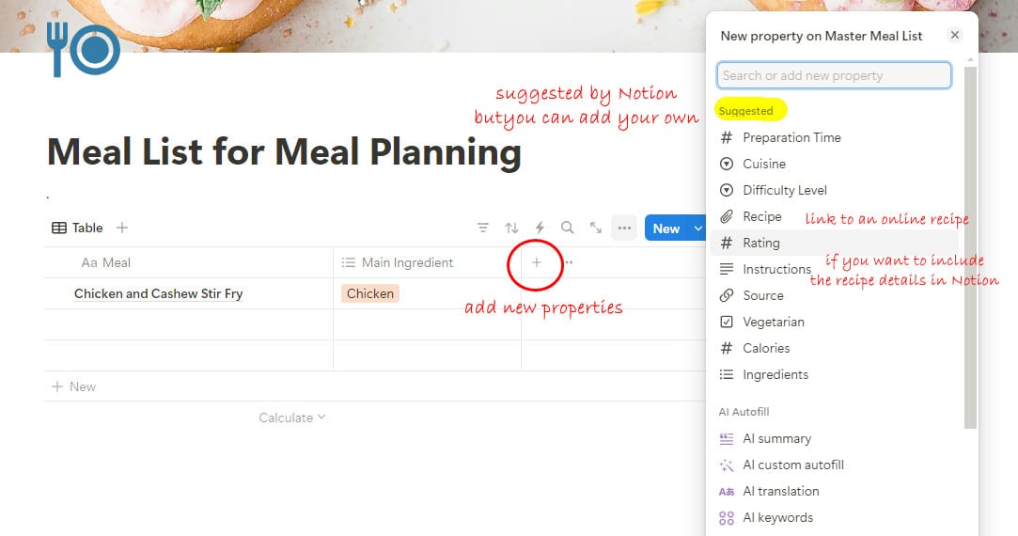The width and height of the screenshot is (1018, 536).
Task: Click the sort arrows icon
Action: point(511,228)
